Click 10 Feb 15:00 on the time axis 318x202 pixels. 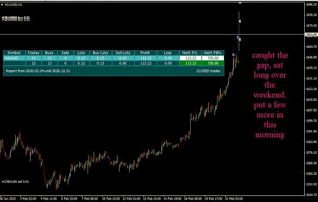point(110,199)
